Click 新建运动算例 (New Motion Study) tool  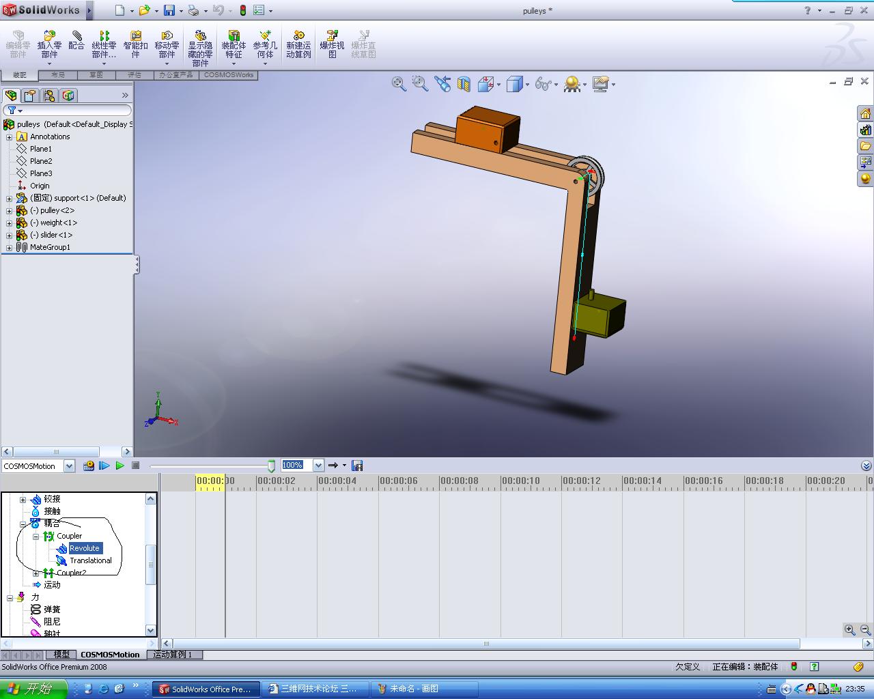click(x=298, y=44)
